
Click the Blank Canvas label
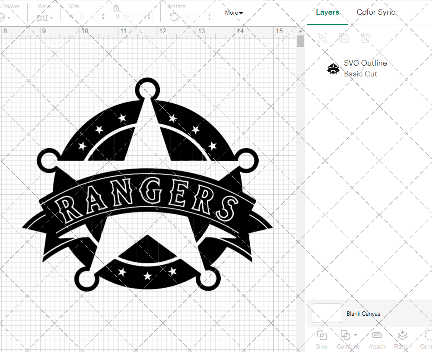pos(363,314)
